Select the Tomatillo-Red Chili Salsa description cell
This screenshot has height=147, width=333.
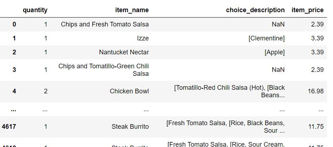click(x=229, y=91)
